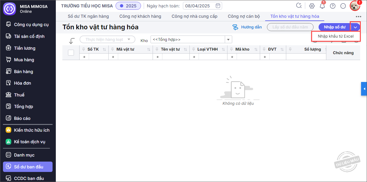Click the MISA Mimosa logo icon
The height and width of the screenshot is (182, 367).
tap(9, 9)
